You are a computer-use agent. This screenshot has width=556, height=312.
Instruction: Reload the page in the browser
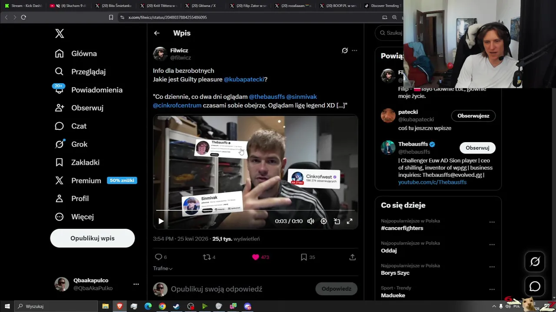23,17
